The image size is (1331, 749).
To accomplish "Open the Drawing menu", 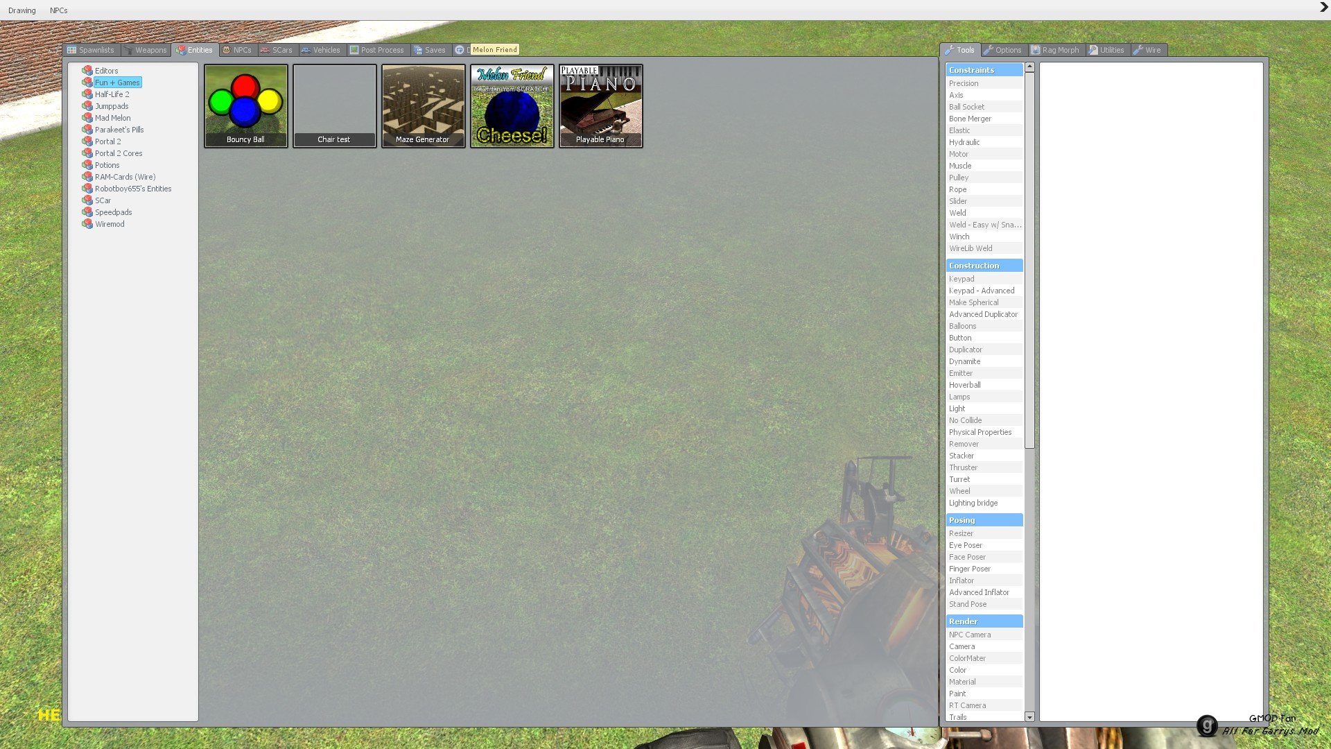I will click(x=22, y=10).
